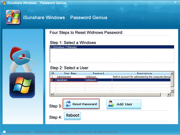Click the horizontal scroll left arrow
180x135 pixels.
tap(52, 95)
